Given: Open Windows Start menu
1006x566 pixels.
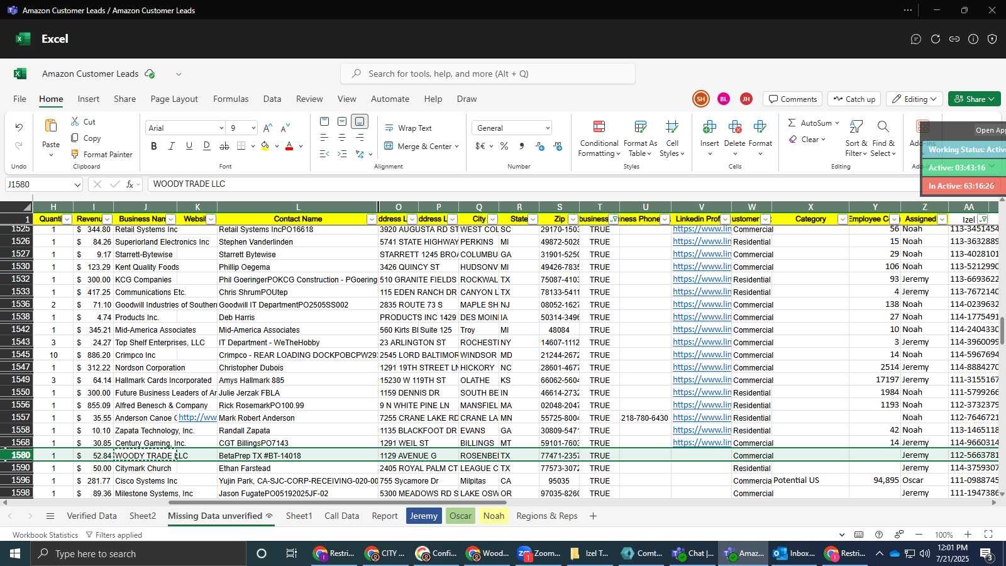Looking at the screenshot, I should [15, 553].
